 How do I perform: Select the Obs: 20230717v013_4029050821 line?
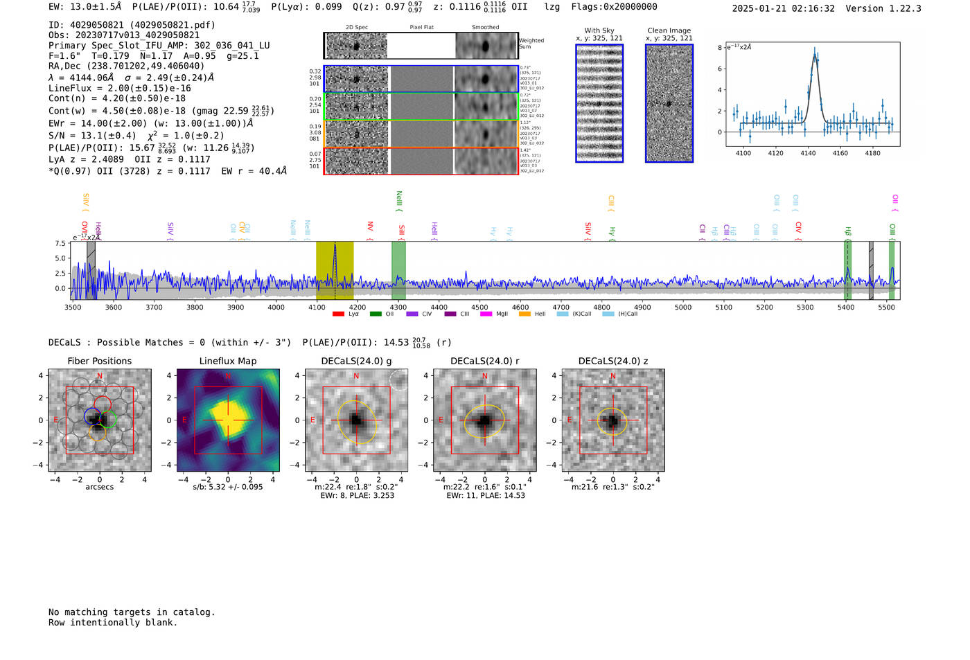(x=124, y=35)
